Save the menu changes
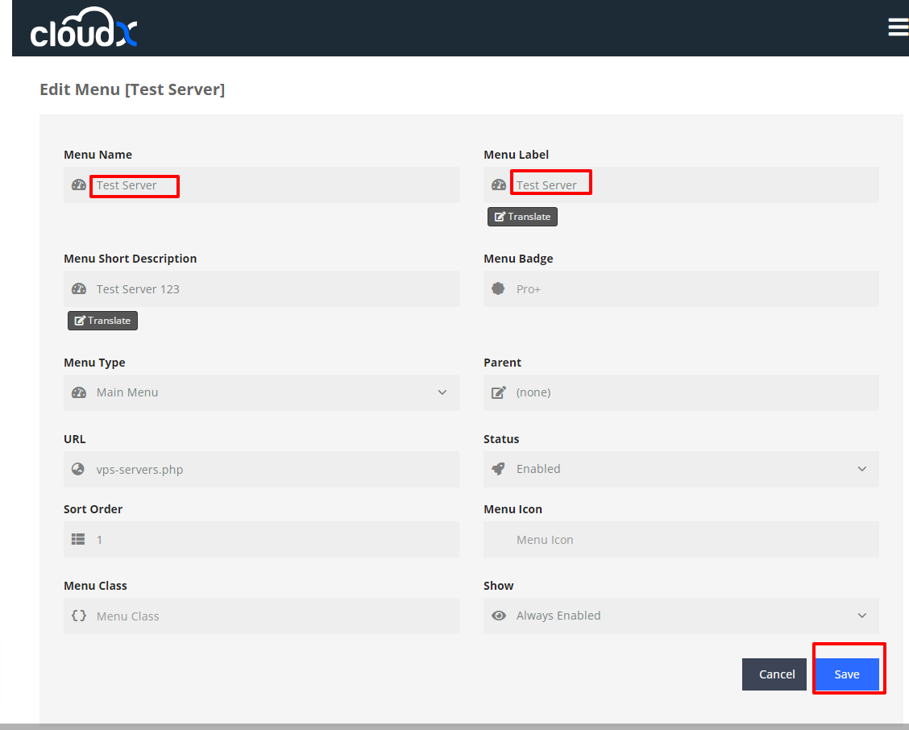The image size is (909, 730). pos(846,674)
